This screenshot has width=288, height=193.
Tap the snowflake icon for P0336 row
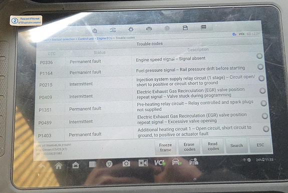(x=259, y=56)
